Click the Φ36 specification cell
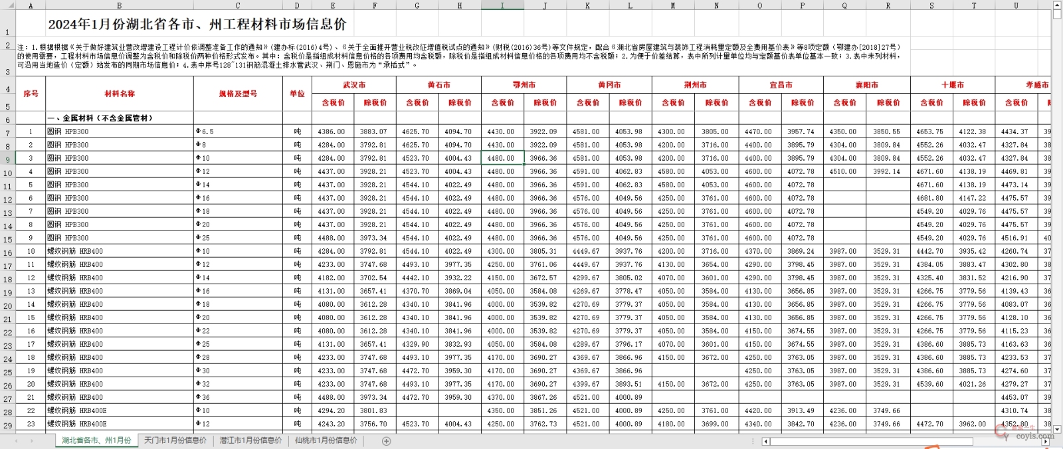This screenshot has height=449, width=1063. 238,397
